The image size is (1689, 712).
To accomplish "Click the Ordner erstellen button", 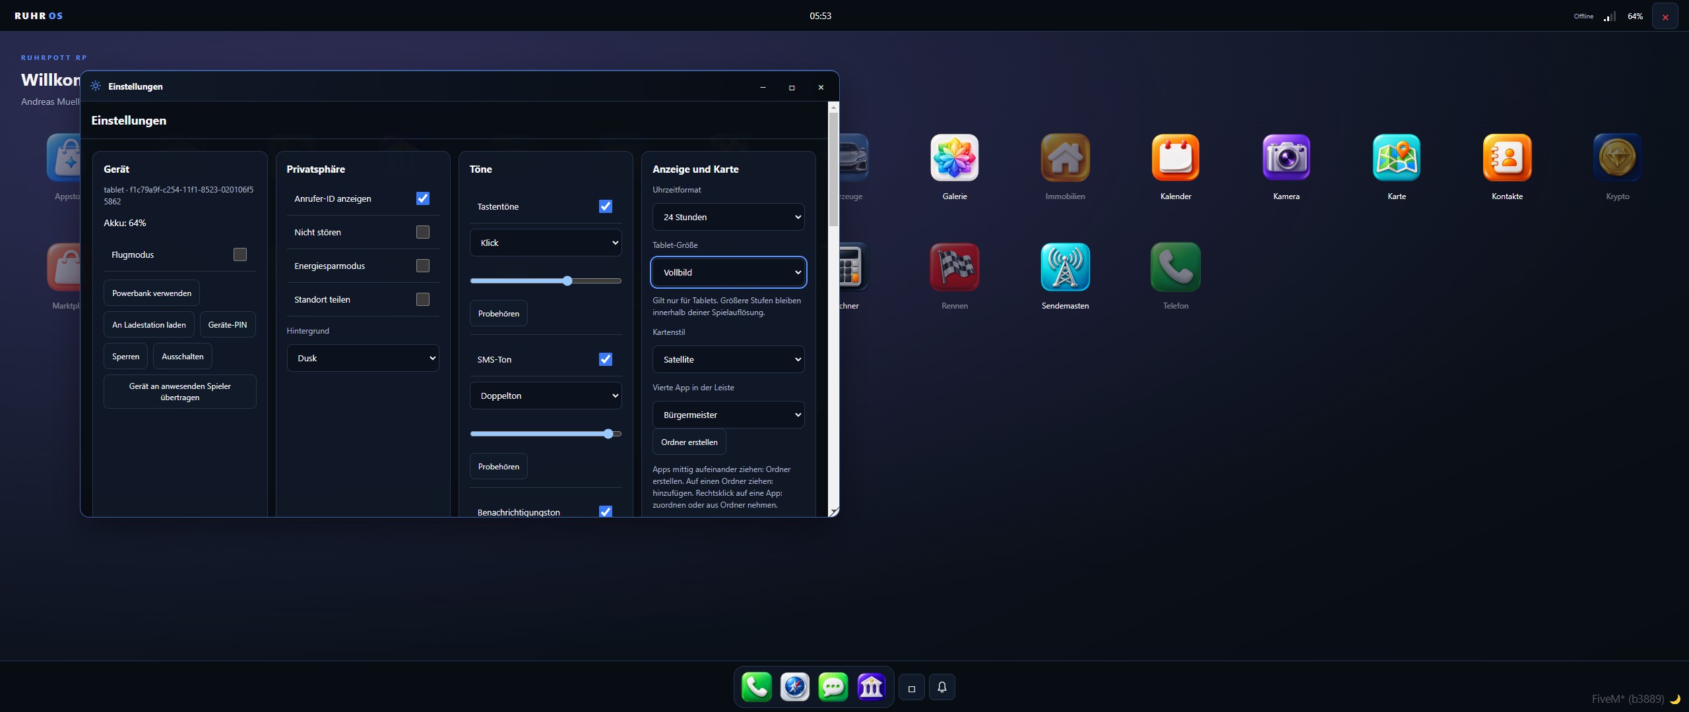I will [x=689, y=442].
